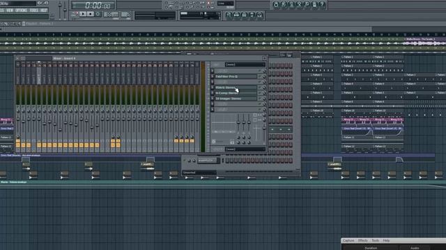Toggle the S1 Imager Stereo slot on/off
The image size is (446, 250).
[260, 99]
